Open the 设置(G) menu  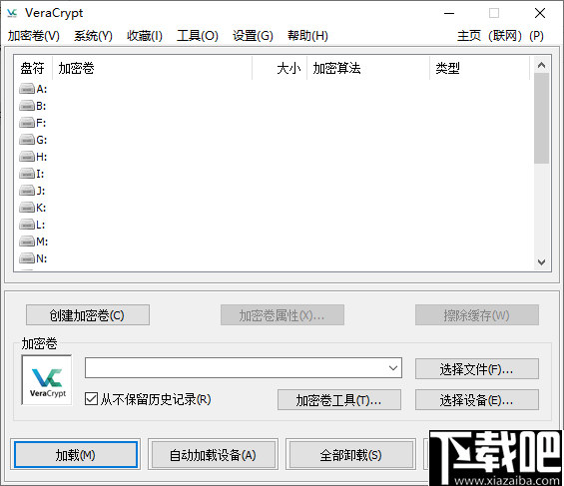point(253,36)
